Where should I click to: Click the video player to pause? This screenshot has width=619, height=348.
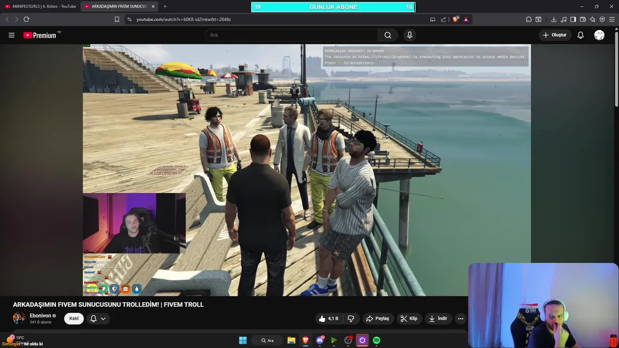(307, 170)
